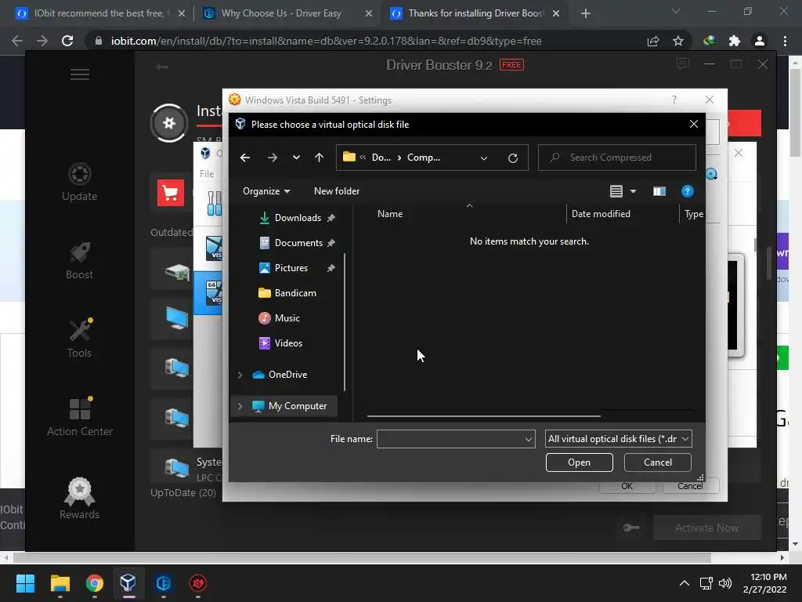Open Documents in navigation pane
802x602 pixels.
[298, 243]
